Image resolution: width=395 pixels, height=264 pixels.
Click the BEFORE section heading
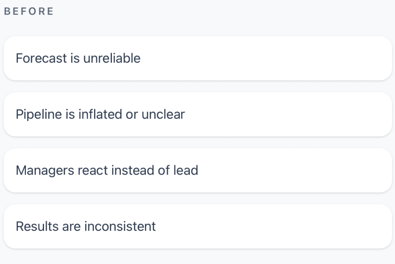[x=29, y=12]
